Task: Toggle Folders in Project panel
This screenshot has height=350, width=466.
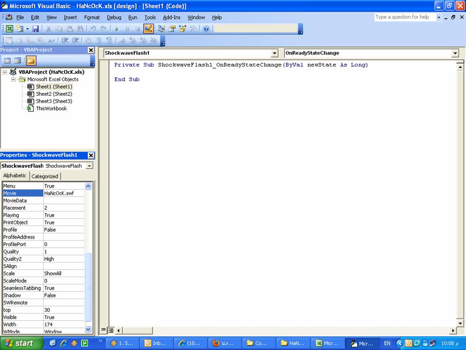Action: pyautogui.click(x=31, y=61)
